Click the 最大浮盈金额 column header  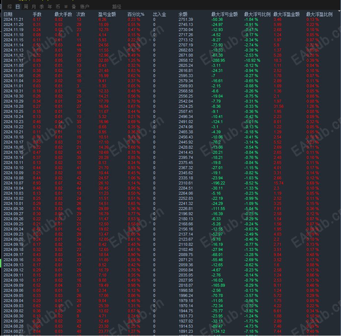click(287, 15)
